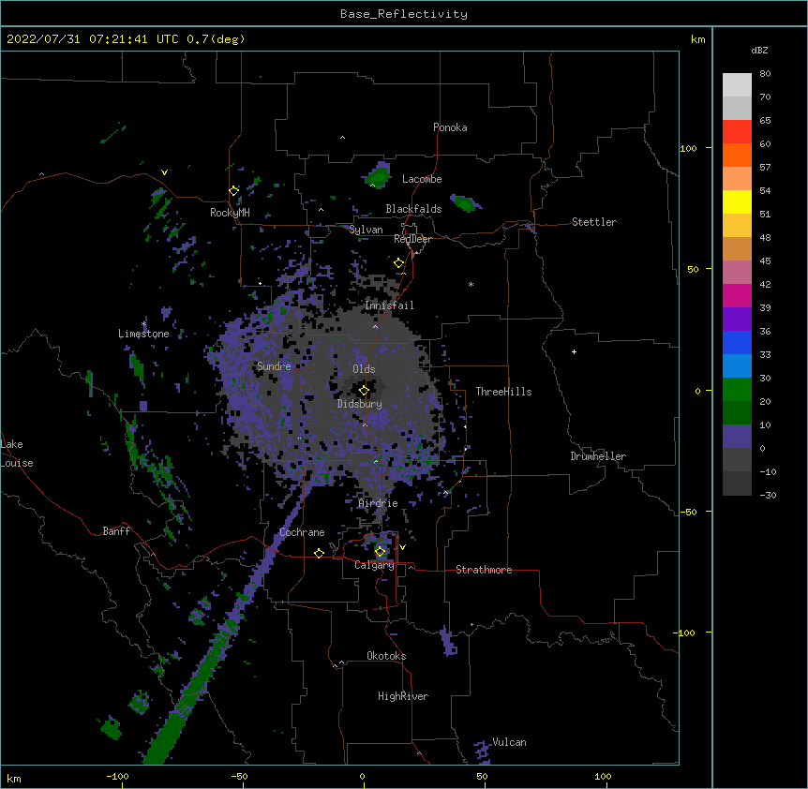Pick the dark orange 57-60 dBZ legend swatch
The image size is (808, 789).
[737, 155]
